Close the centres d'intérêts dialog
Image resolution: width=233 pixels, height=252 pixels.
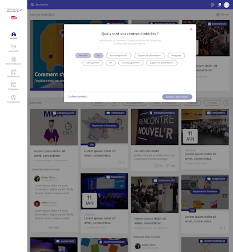[191, 29]
